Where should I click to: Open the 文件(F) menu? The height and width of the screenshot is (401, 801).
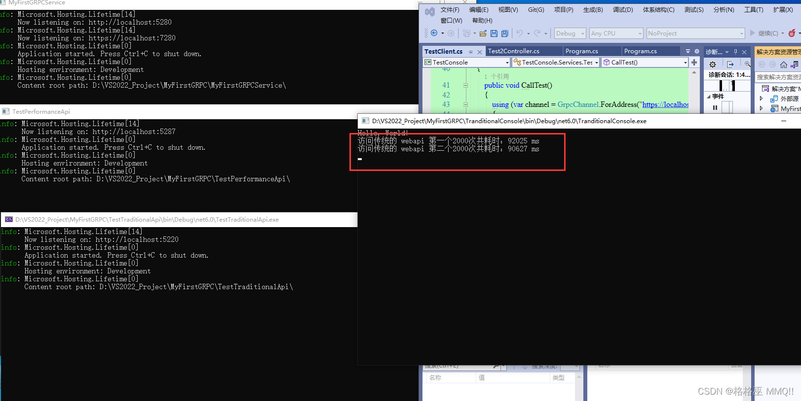pyautogui.click(x=450, y=10)
